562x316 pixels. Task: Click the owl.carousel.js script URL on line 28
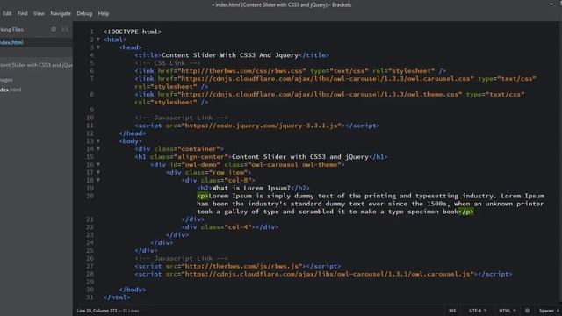tap(328, 274)
